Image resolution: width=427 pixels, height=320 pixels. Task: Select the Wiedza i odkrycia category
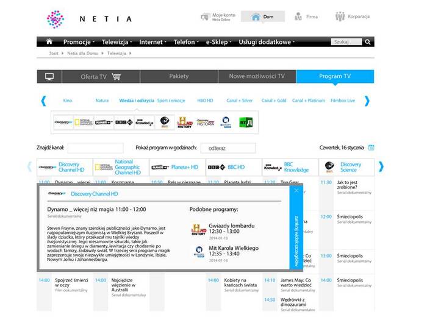point(137,101)
